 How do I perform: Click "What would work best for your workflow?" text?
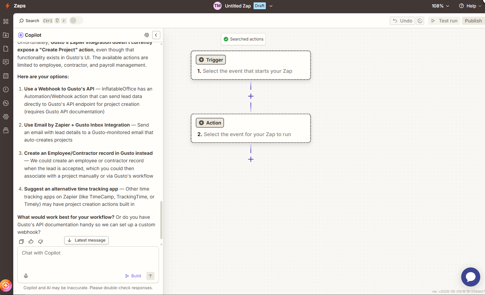click(66, 217)
